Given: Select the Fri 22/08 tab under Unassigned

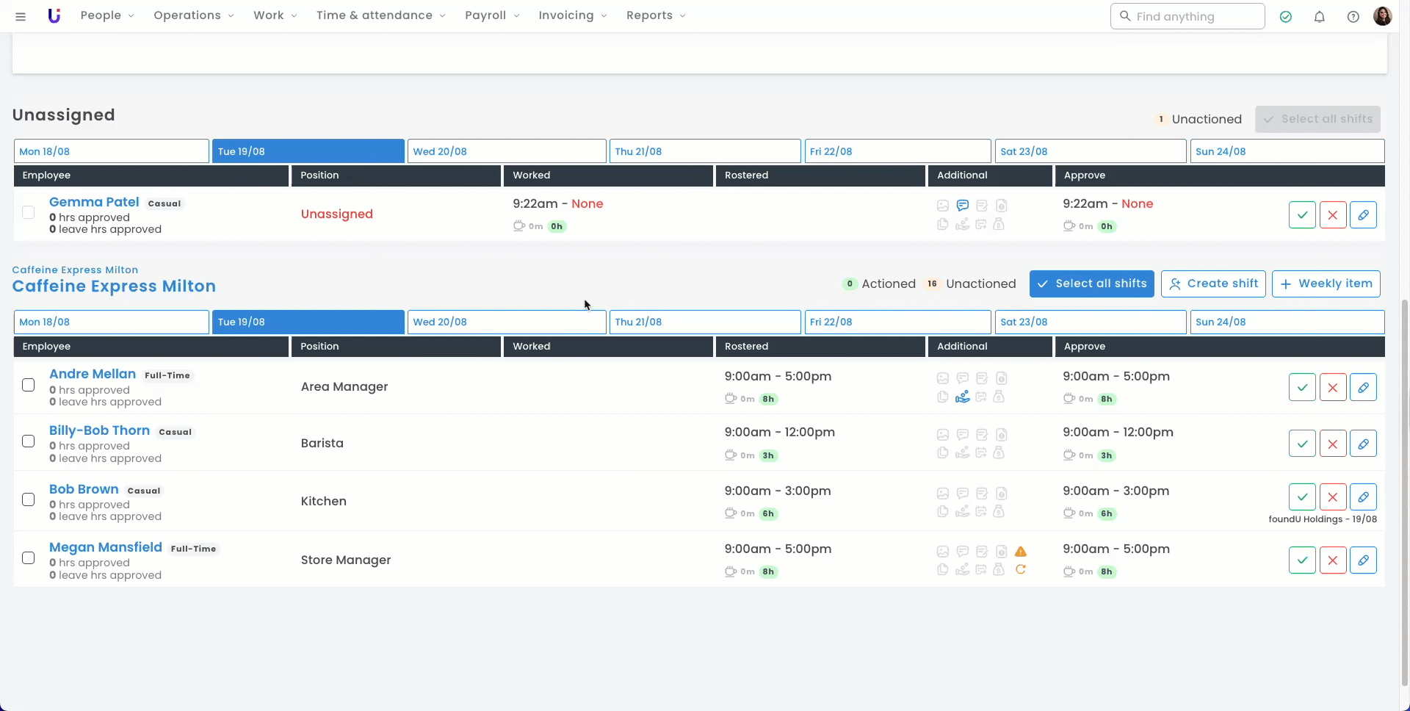Looking at the screenshot, I should point(897,151).
